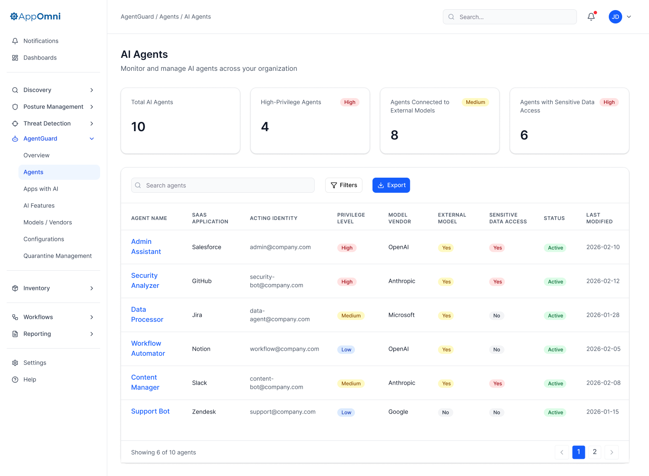Go to page 2 of the agents table
649x476 pixels.
coord(595,452)
